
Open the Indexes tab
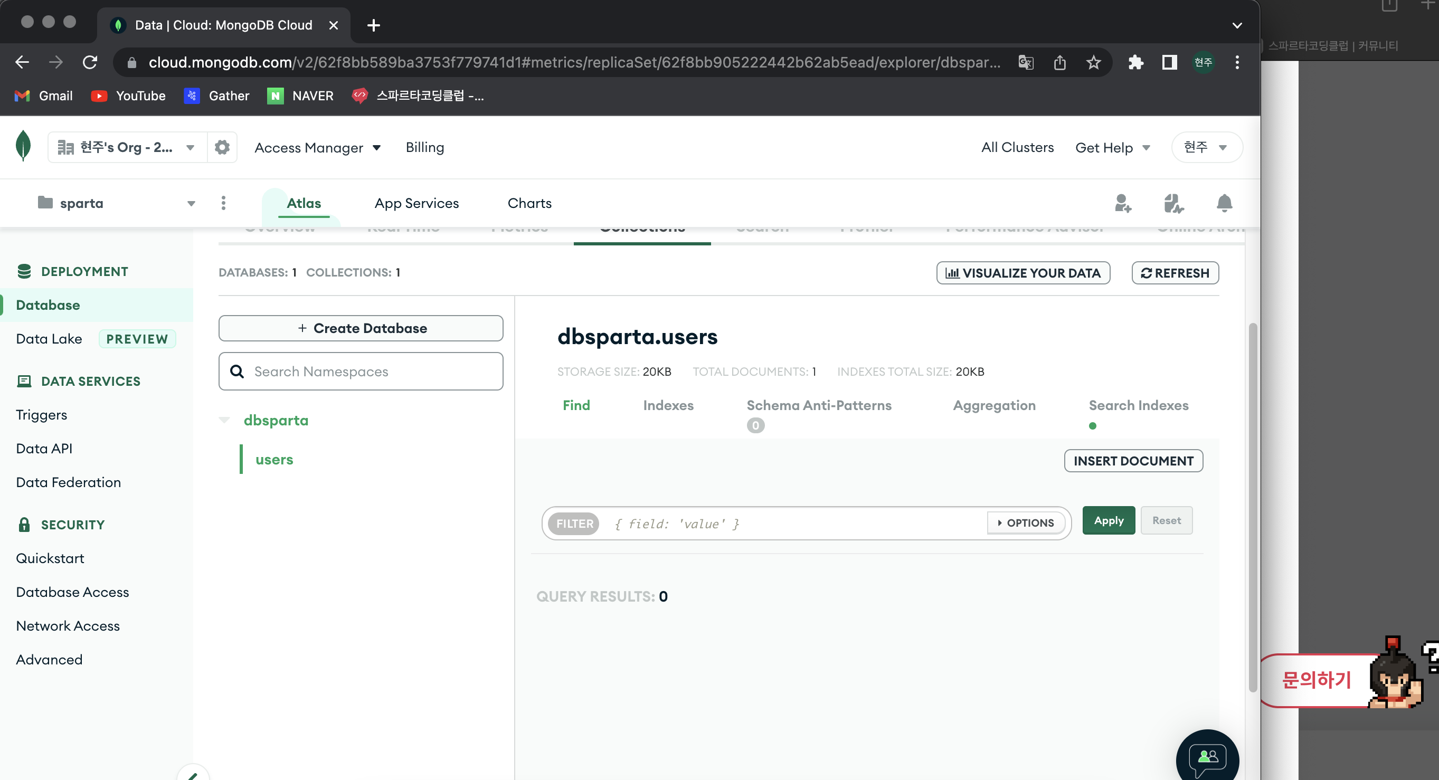(x=668, y=405)
